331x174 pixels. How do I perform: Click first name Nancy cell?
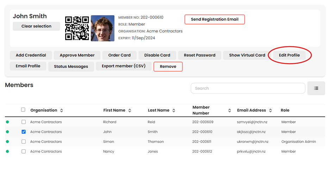click(108, 152)
